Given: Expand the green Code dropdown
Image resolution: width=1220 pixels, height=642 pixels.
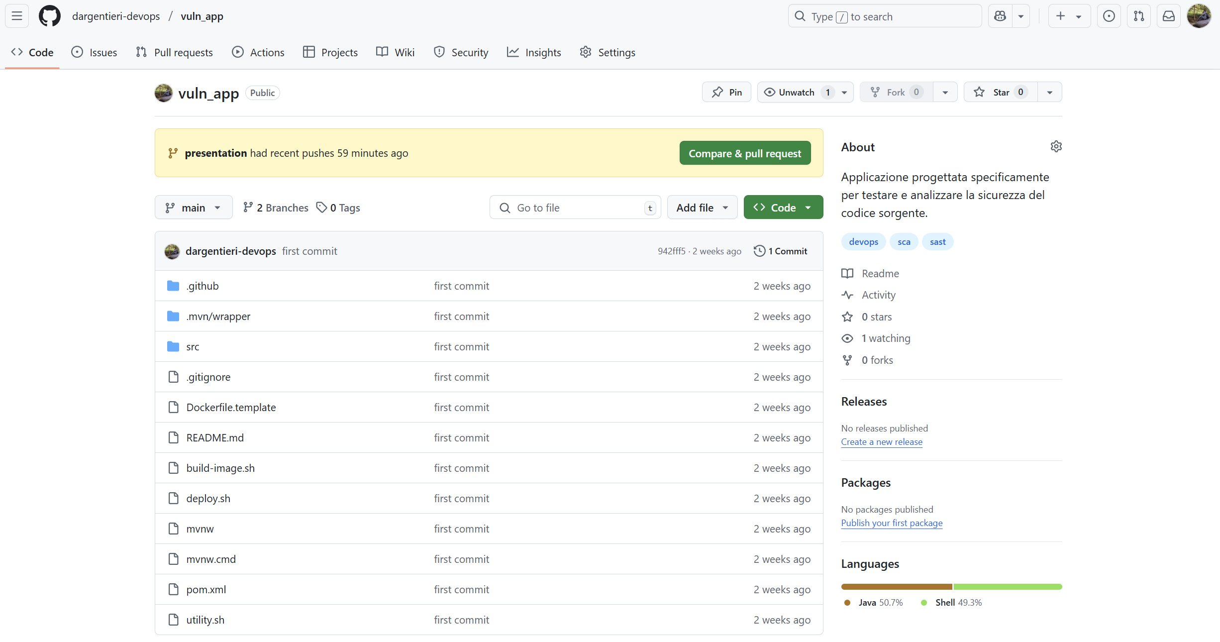Looking at the screenshot, I should point(783,208).
